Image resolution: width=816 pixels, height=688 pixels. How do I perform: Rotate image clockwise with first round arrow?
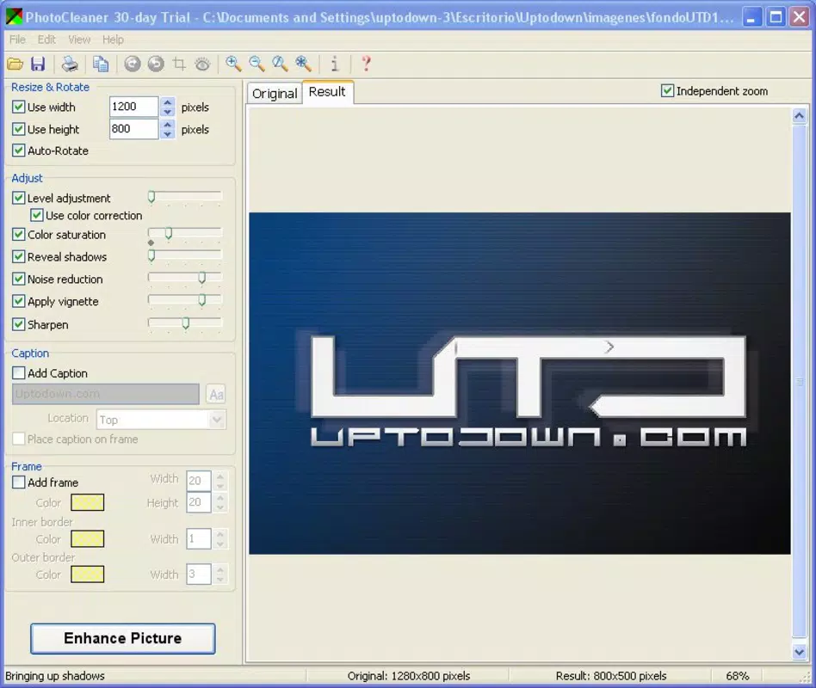(133, 64)
